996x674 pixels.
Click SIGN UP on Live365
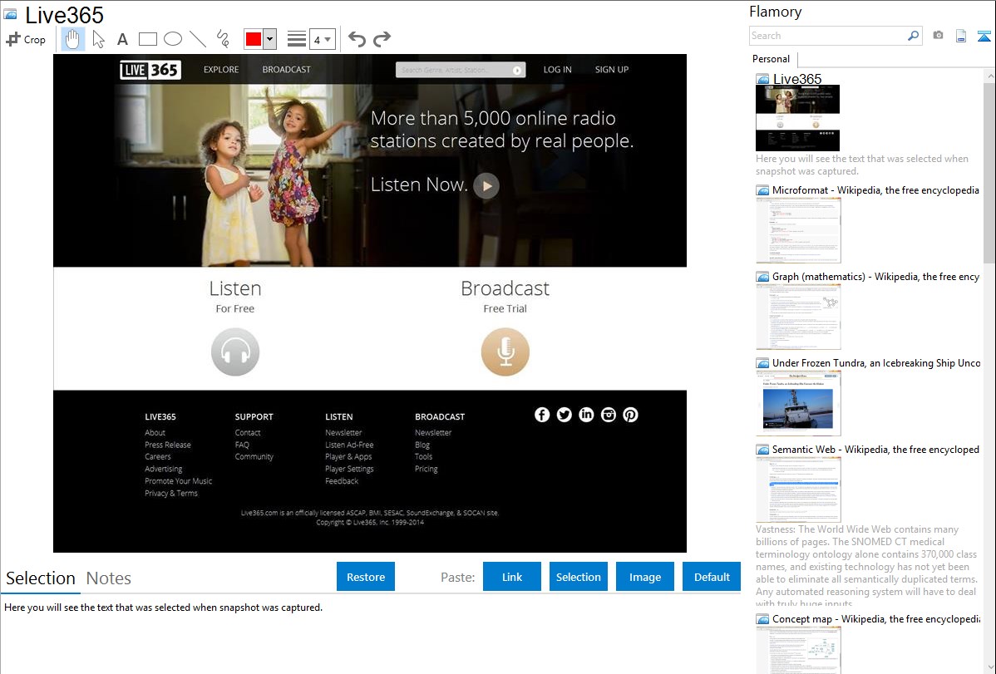tap(612, 69)
